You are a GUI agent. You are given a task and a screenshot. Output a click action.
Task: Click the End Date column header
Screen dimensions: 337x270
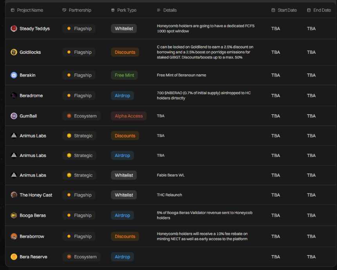click(319, 10)
